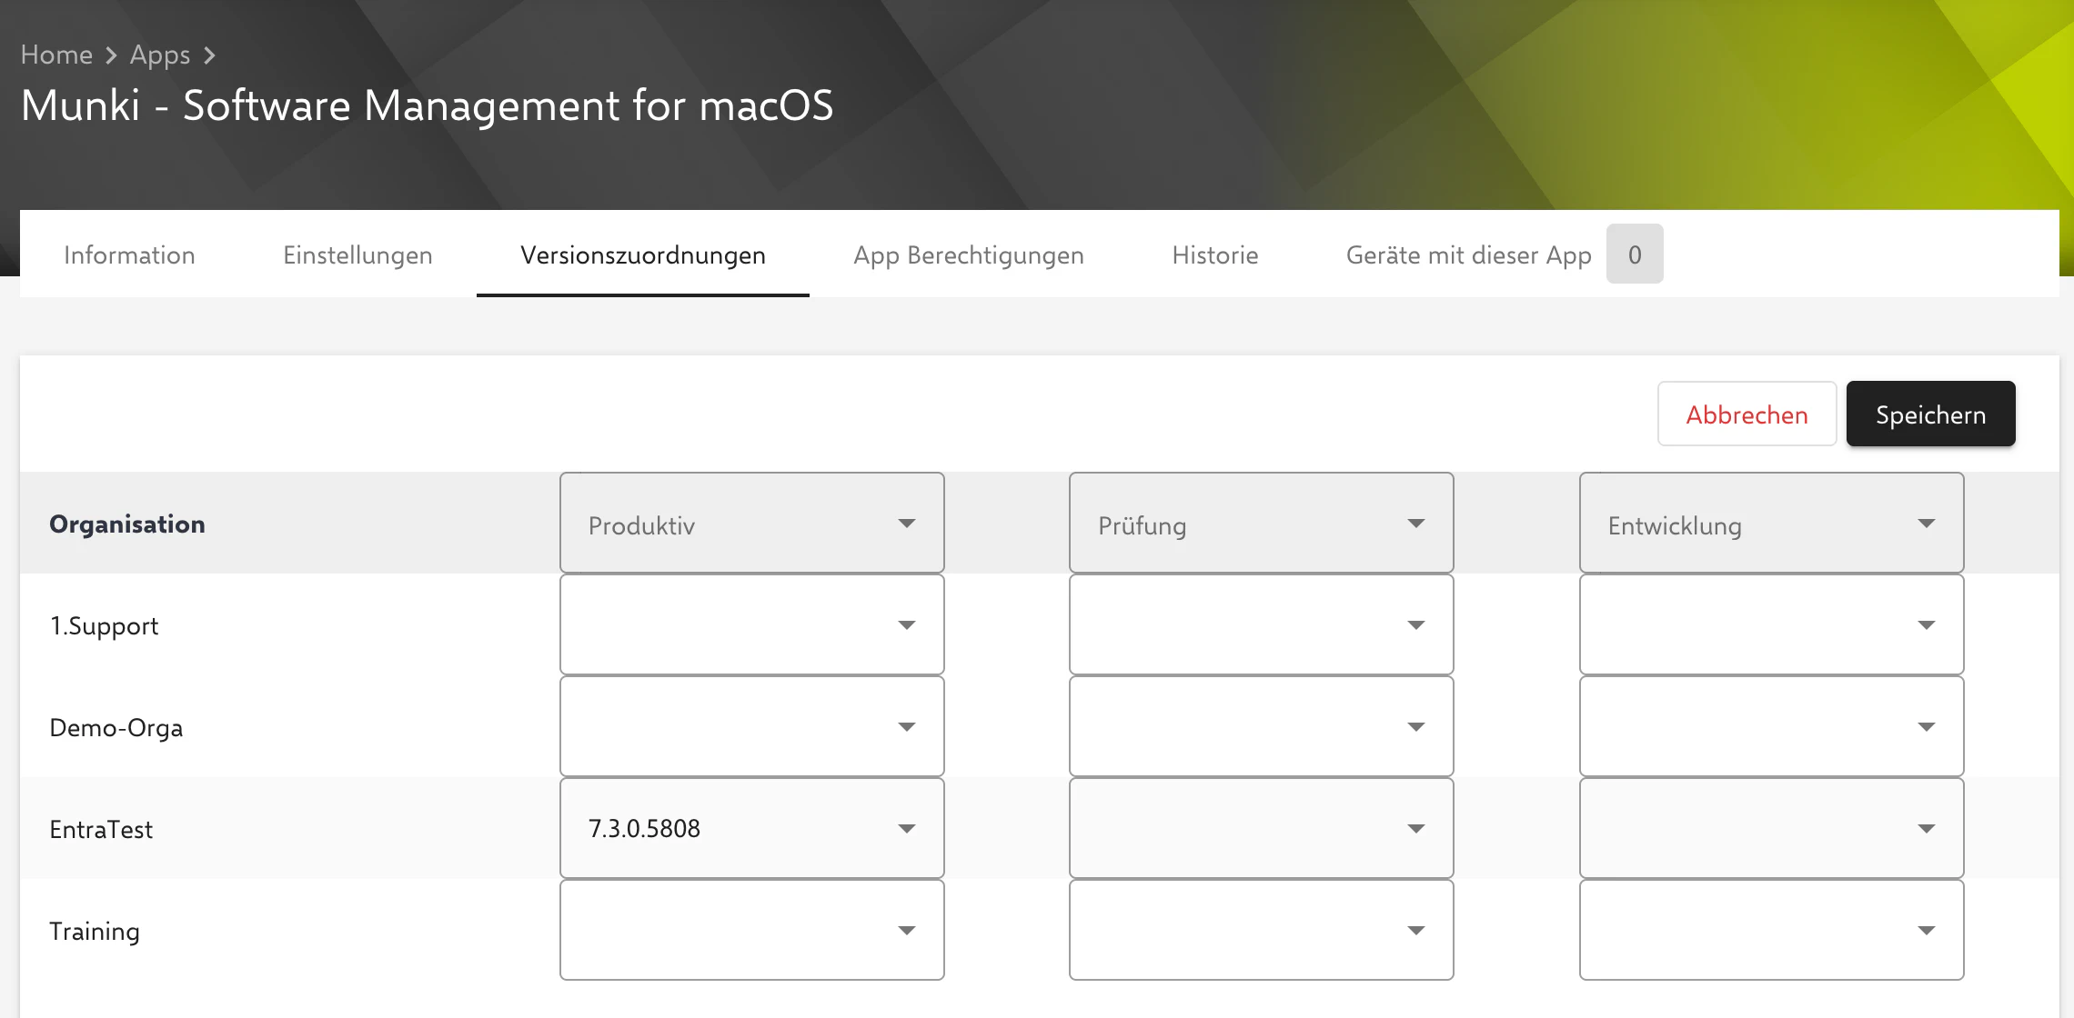Switch to the Historie tab
Screen dimensions: 2074x1018
point(1215,254)
